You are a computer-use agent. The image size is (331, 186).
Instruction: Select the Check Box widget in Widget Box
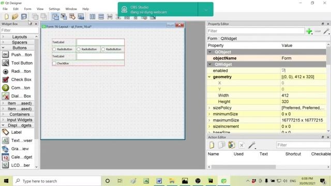pos(17,80)
